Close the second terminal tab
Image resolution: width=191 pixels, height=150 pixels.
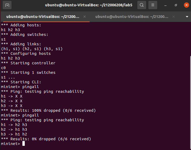[174, 17]
